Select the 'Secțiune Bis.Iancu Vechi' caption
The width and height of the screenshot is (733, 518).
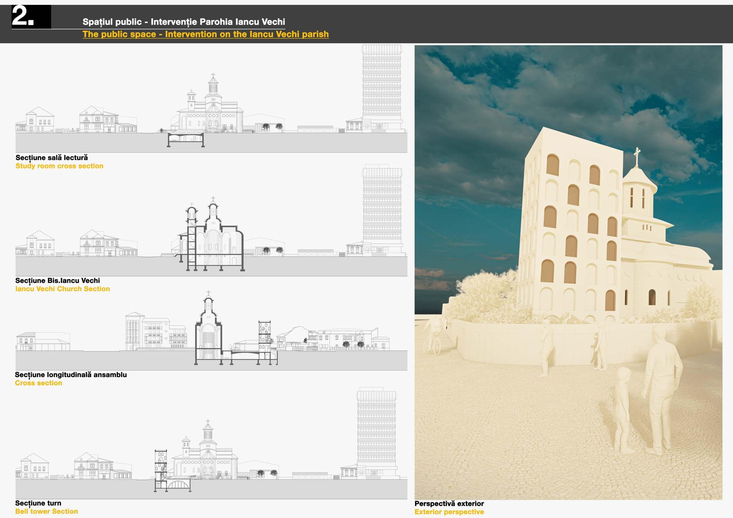click(58, 280)
